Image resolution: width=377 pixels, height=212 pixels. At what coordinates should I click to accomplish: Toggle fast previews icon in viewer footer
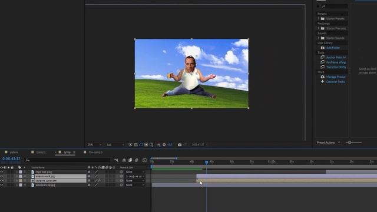(x=130, y=145)
